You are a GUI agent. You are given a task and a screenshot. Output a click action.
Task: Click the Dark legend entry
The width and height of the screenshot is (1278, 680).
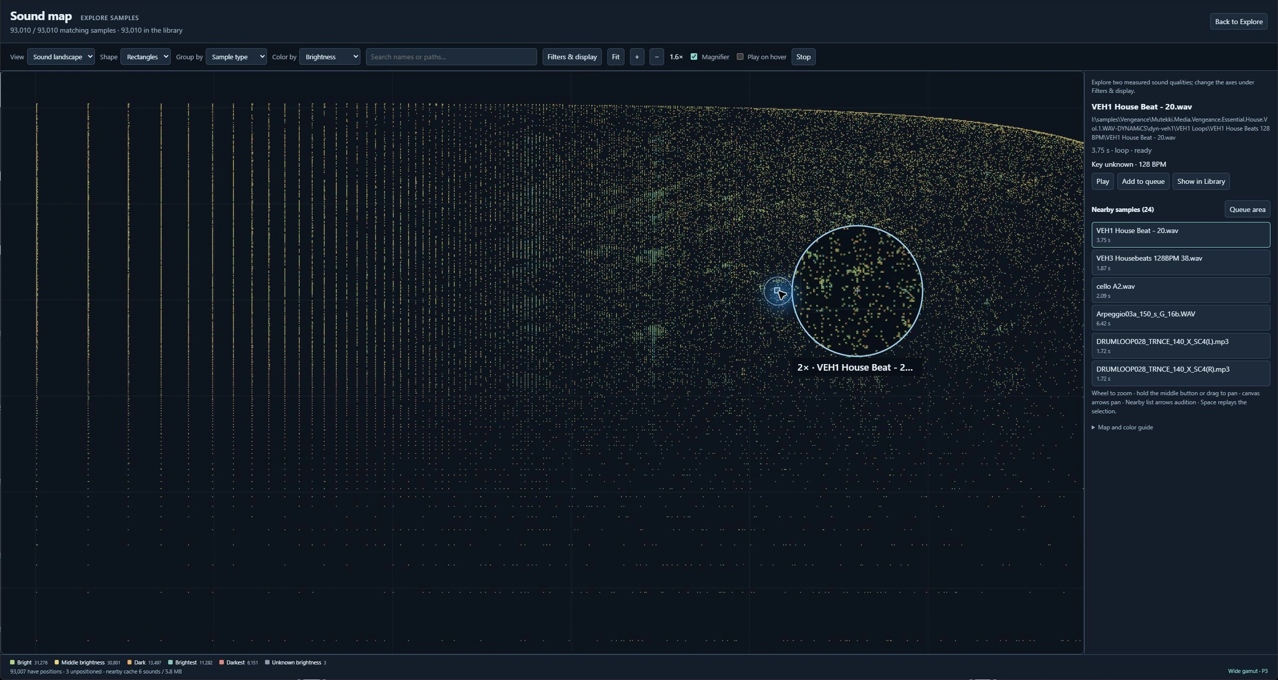(x=144, y=662)
